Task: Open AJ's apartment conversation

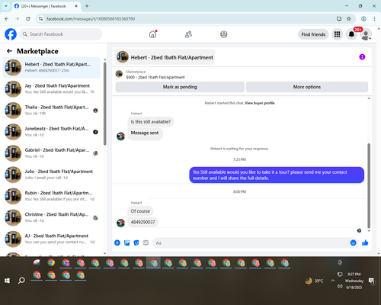Action: click(51, 239)
